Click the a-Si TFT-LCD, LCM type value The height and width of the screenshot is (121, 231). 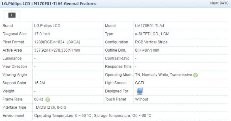click(x=152, y=34)
